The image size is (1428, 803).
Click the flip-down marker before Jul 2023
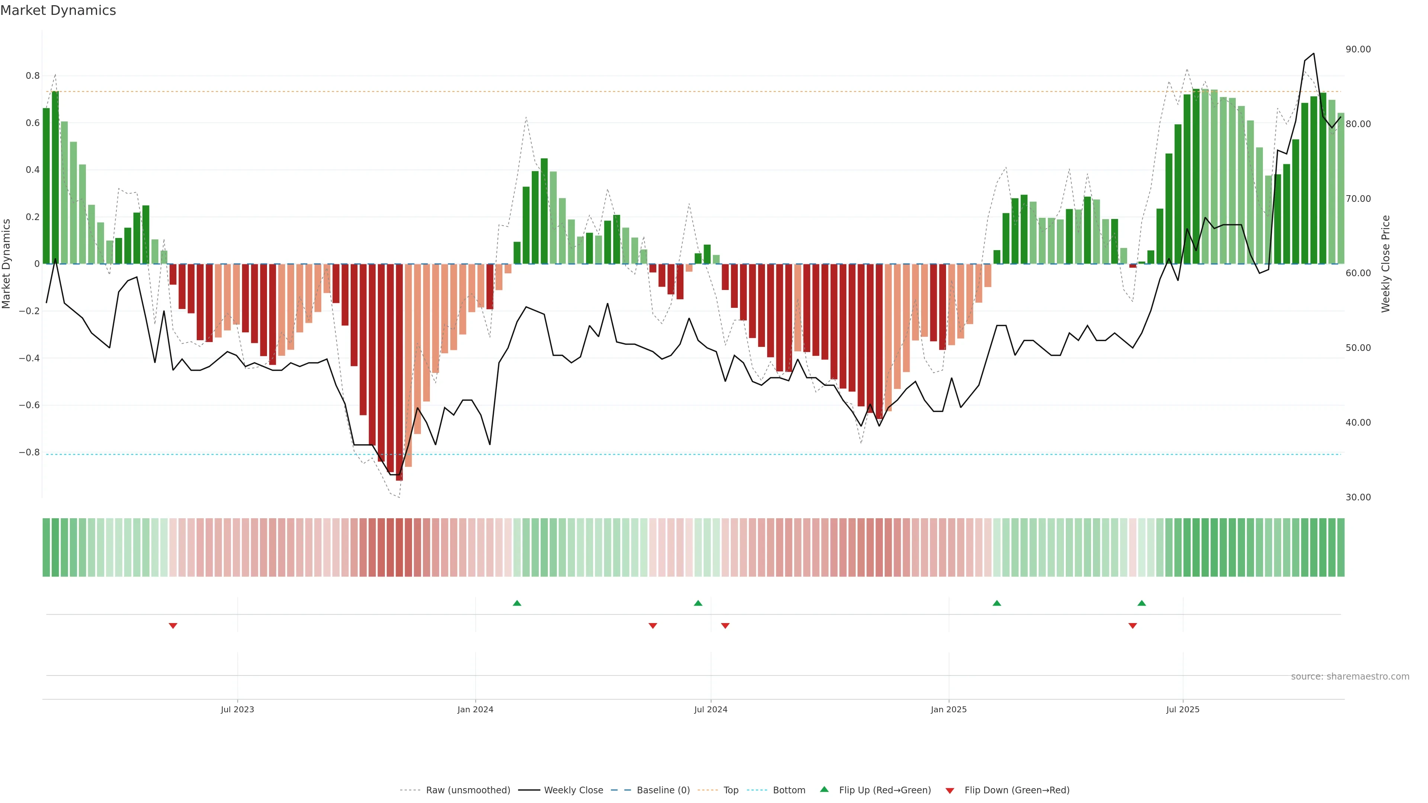[x=173, y=626]
